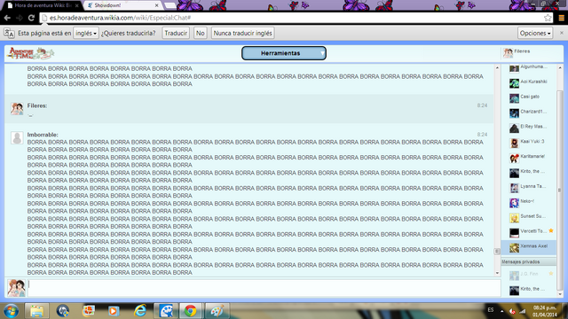Click the address bar URL

[121, 18]
